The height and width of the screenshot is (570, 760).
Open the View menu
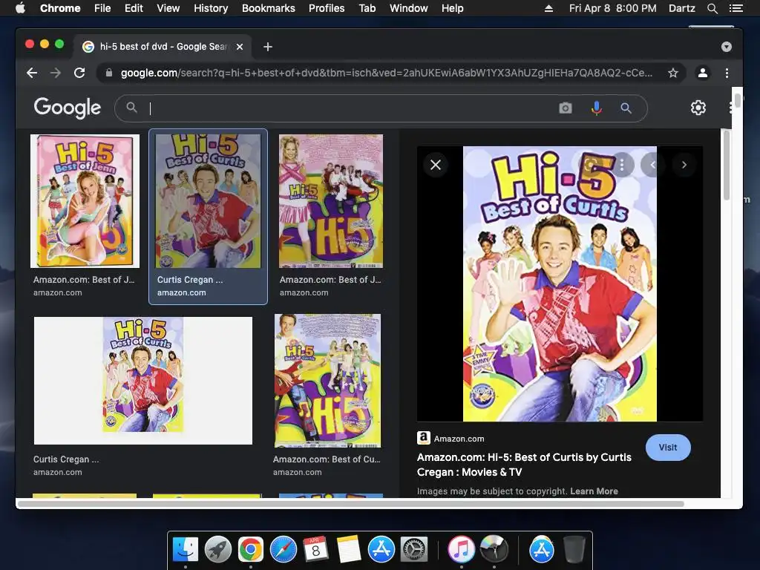(168, 8)
